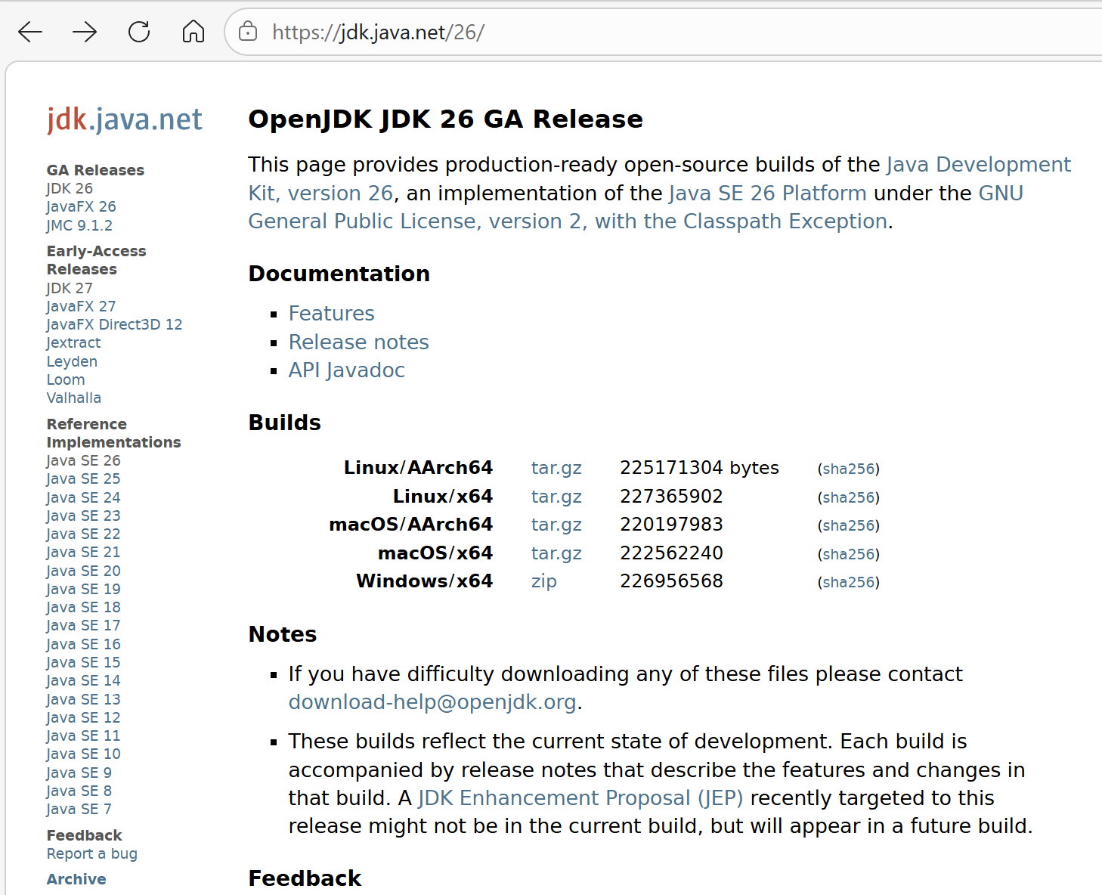Download the macOS/AArch64 tar.gz build
Screen dimensions: 1102x895
556,525
